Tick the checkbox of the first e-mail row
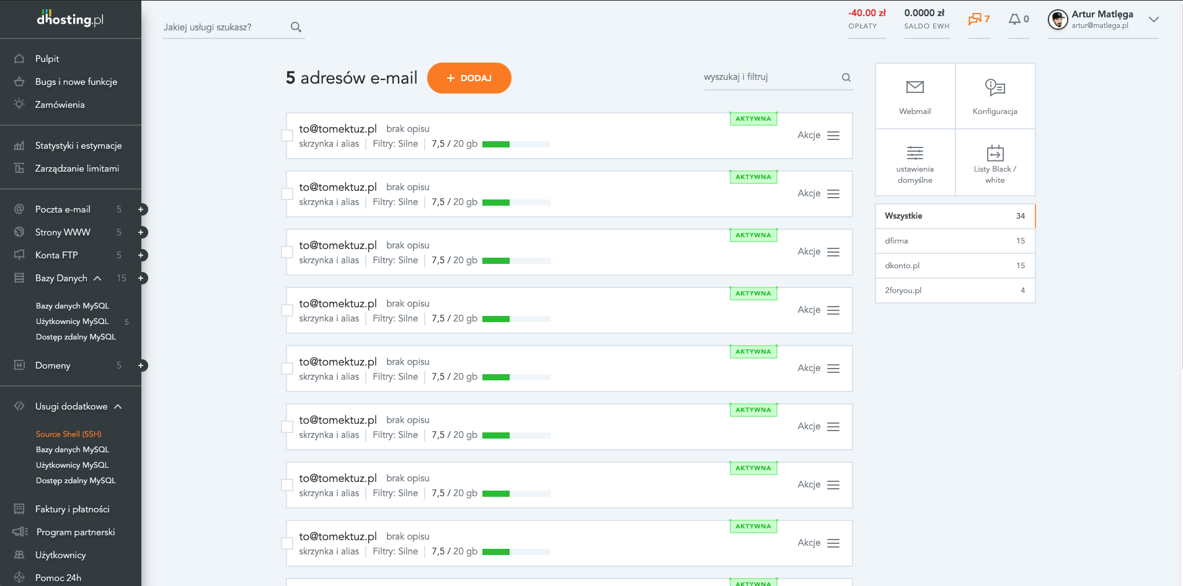1183x586 pixels. point(287,136)
